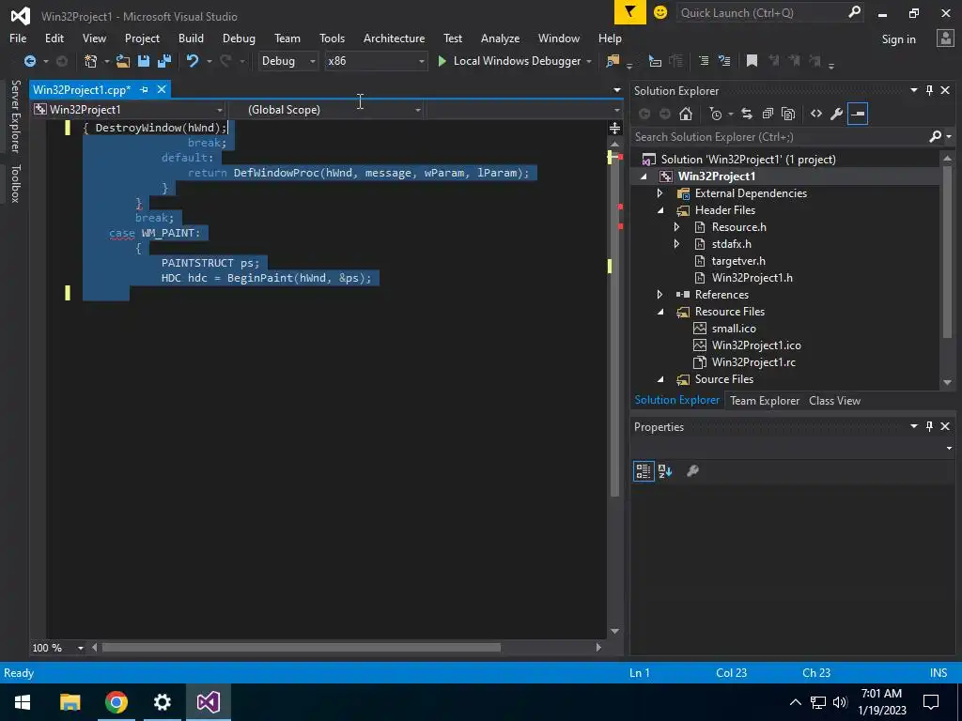The image size is (962, 721).
Task: Click the comment selected lines icon
Action: coord(704,61)
